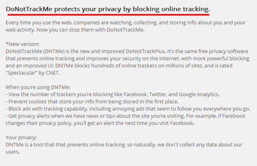The image size is (257, 166).
Task: Select the "Your privacy:" heading
Action: pos(21,137)
